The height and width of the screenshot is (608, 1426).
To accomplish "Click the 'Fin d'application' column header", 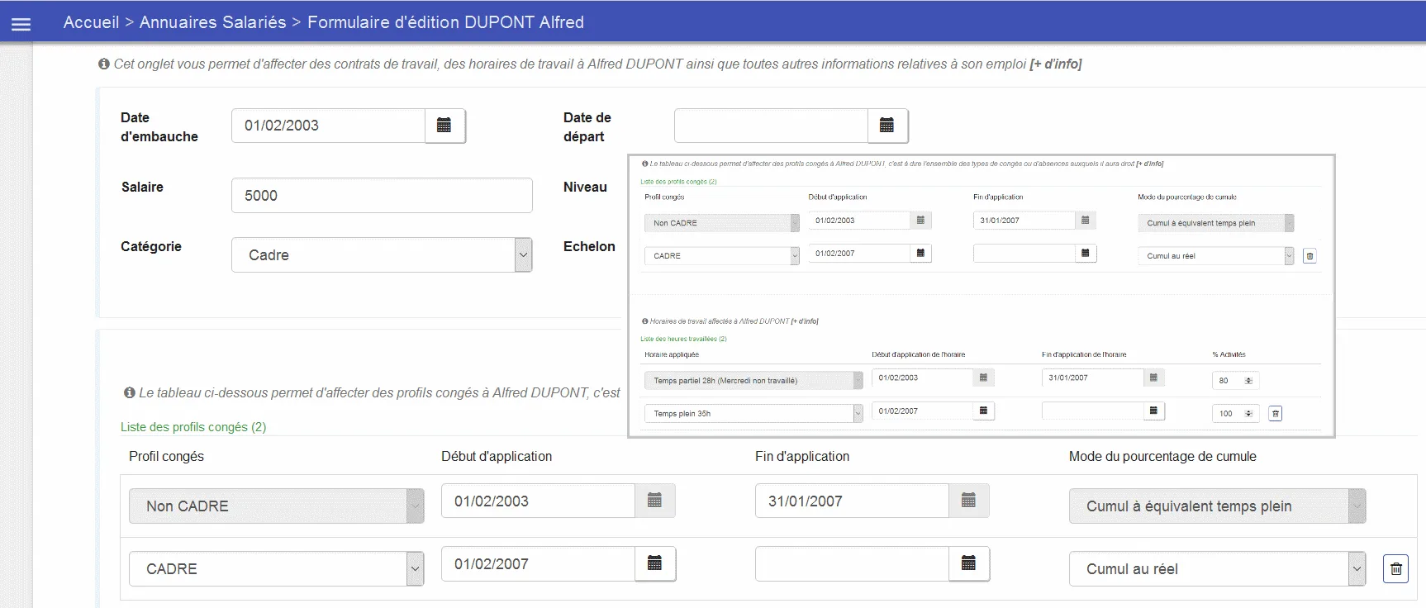I will click(x=802, y=456).
